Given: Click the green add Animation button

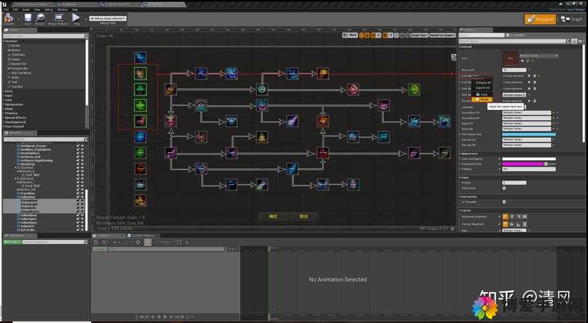Looking at the screenshot, I should (12, 242).
